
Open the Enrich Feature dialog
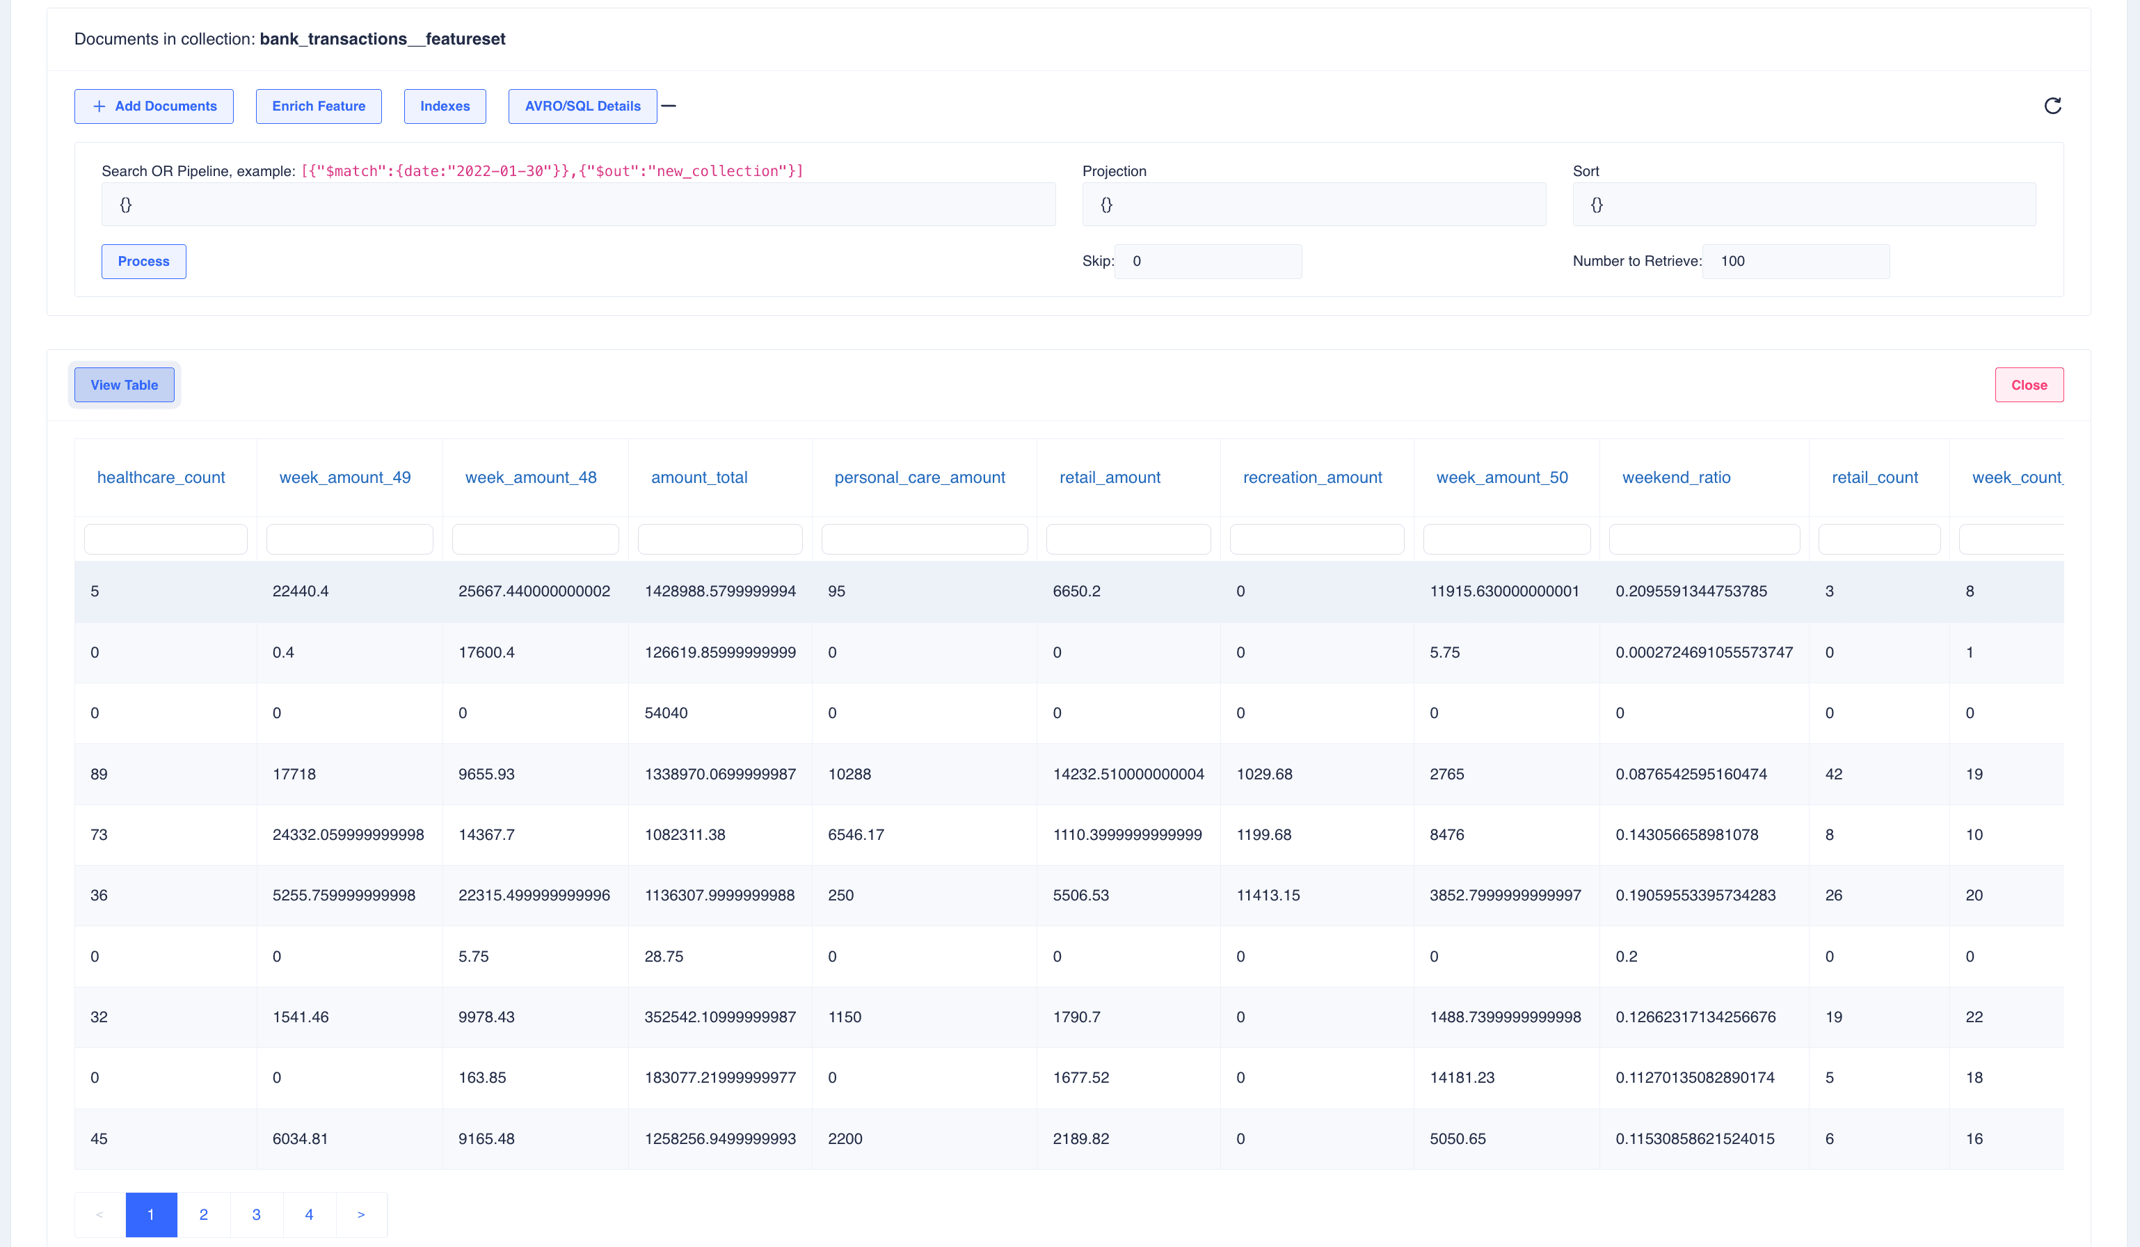319,106
